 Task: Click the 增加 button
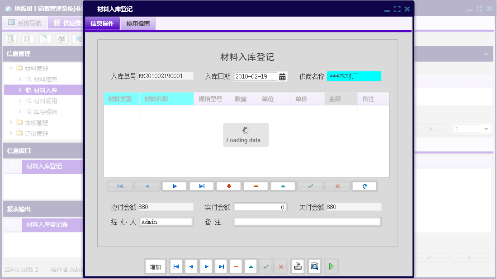tap(155, 266)
